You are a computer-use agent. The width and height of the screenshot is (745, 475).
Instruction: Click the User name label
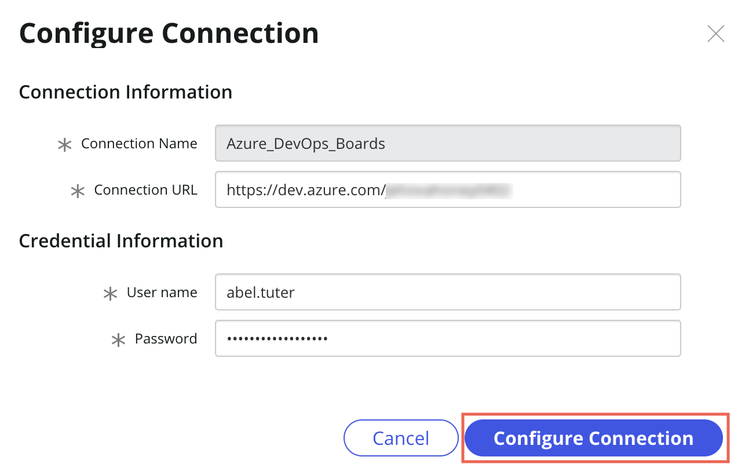[162, 293]
